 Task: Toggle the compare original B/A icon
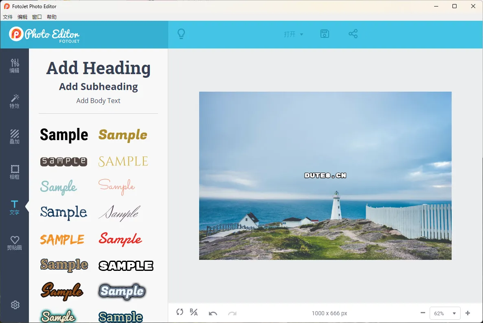tap(194, 312)
